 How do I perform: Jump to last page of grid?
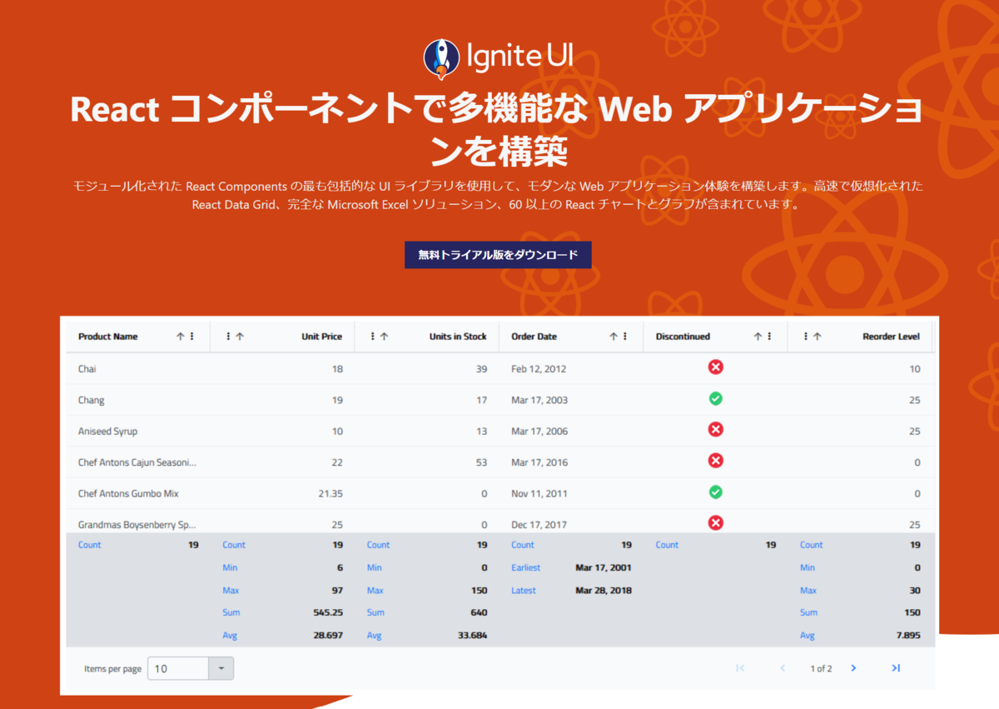click(x=896, y=668)
